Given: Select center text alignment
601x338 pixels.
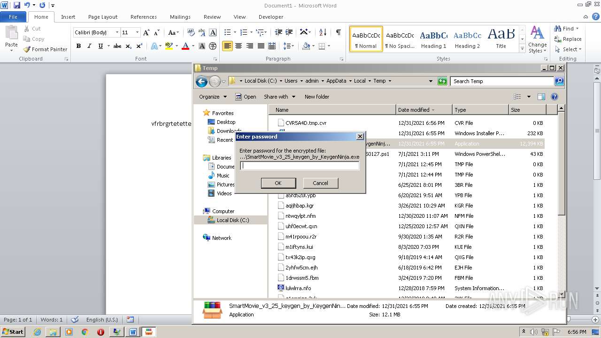Looking at the screenshot, I should click(x=239, y=46).
